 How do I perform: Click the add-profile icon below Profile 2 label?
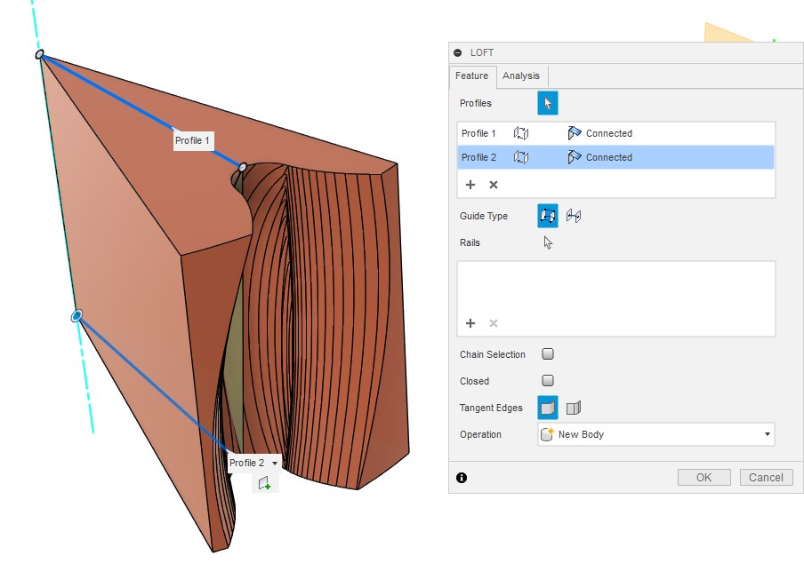[x=264, y=483]
